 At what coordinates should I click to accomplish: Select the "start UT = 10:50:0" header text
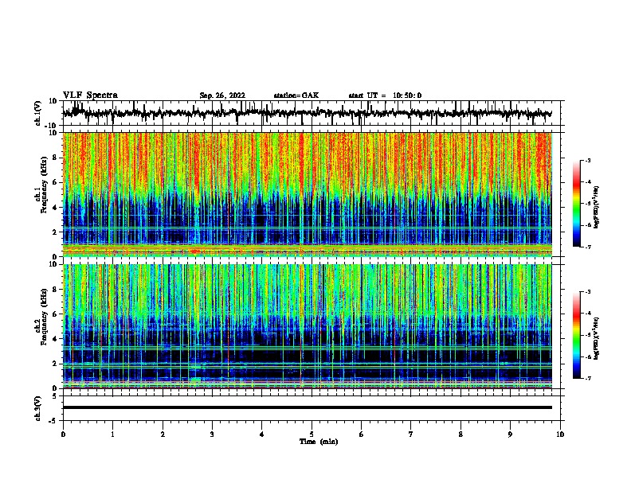pyautogui.click(x=385, y=95)
